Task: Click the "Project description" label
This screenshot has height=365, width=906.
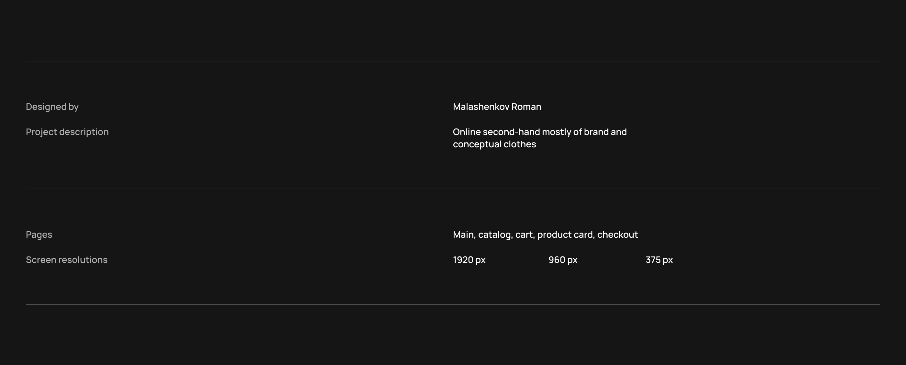Action: [67, 132]
